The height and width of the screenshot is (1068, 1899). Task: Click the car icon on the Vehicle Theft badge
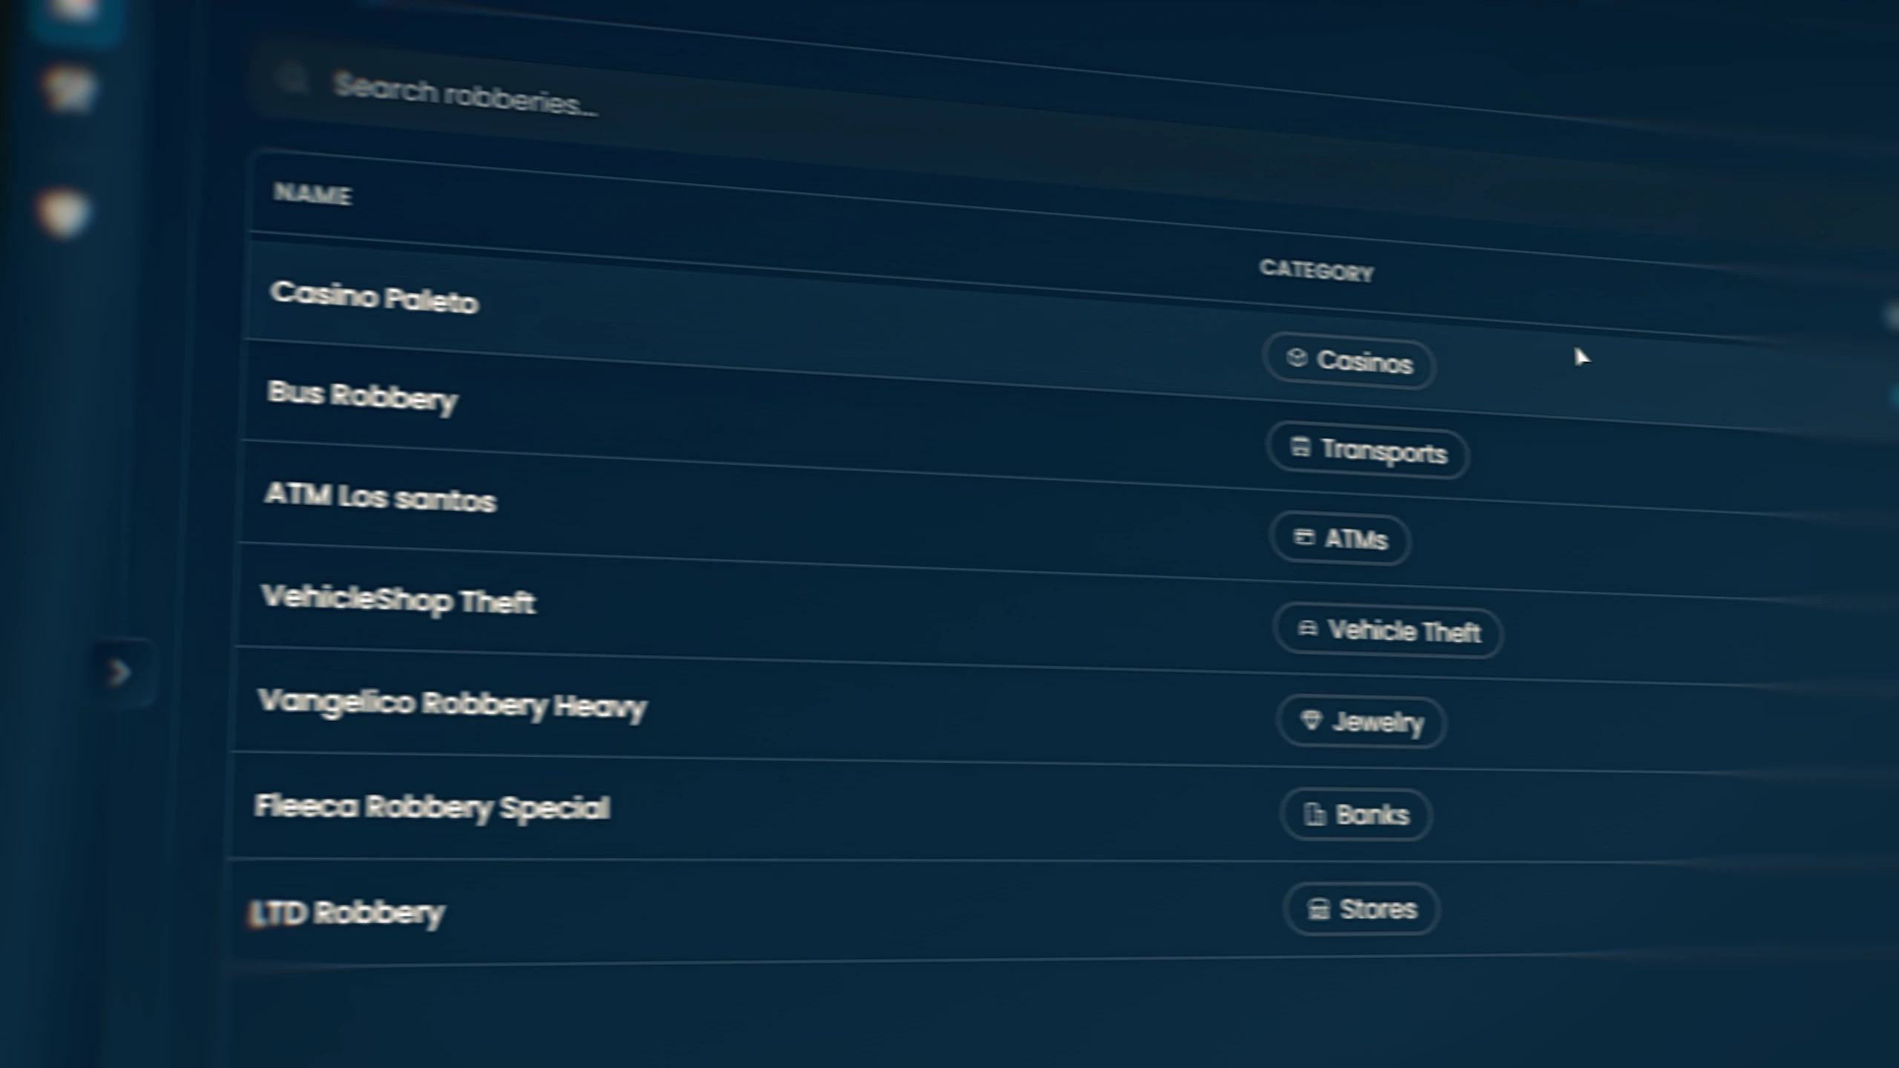(1308, 629)
